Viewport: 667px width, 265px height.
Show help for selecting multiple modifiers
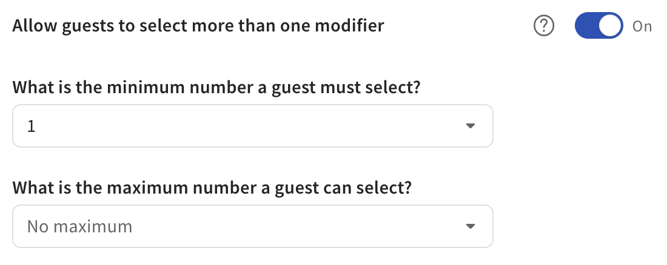pos(545,27)
